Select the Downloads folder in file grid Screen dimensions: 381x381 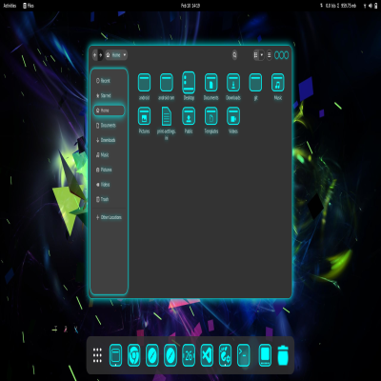pyautogui.click(x=233, y=83)
